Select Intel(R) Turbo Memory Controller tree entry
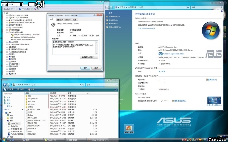 click(x=26, y=35)
